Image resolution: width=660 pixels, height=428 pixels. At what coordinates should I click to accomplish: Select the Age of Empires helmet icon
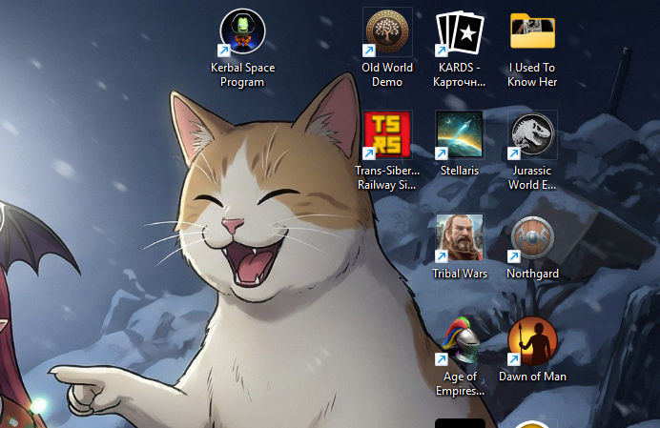tap(460, 341)
